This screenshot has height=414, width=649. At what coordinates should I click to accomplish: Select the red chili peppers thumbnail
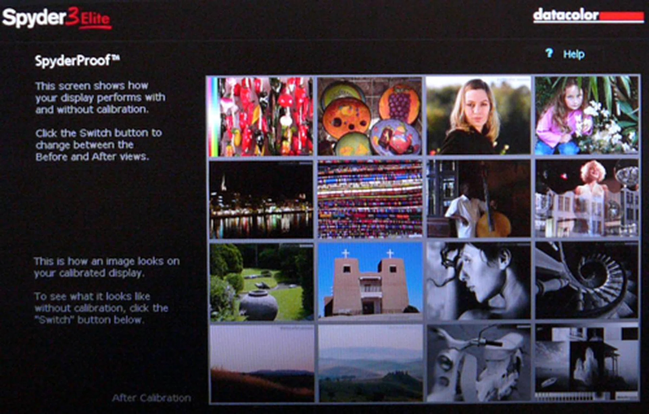click(261, 116)
